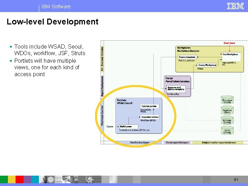Click the Portlet Catalog cylinder icon
The image size is (248, 186).
click(227, 131)
